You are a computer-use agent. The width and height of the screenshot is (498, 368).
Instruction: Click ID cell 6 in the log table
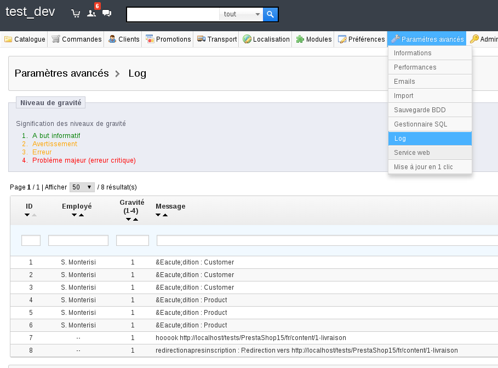31,325
